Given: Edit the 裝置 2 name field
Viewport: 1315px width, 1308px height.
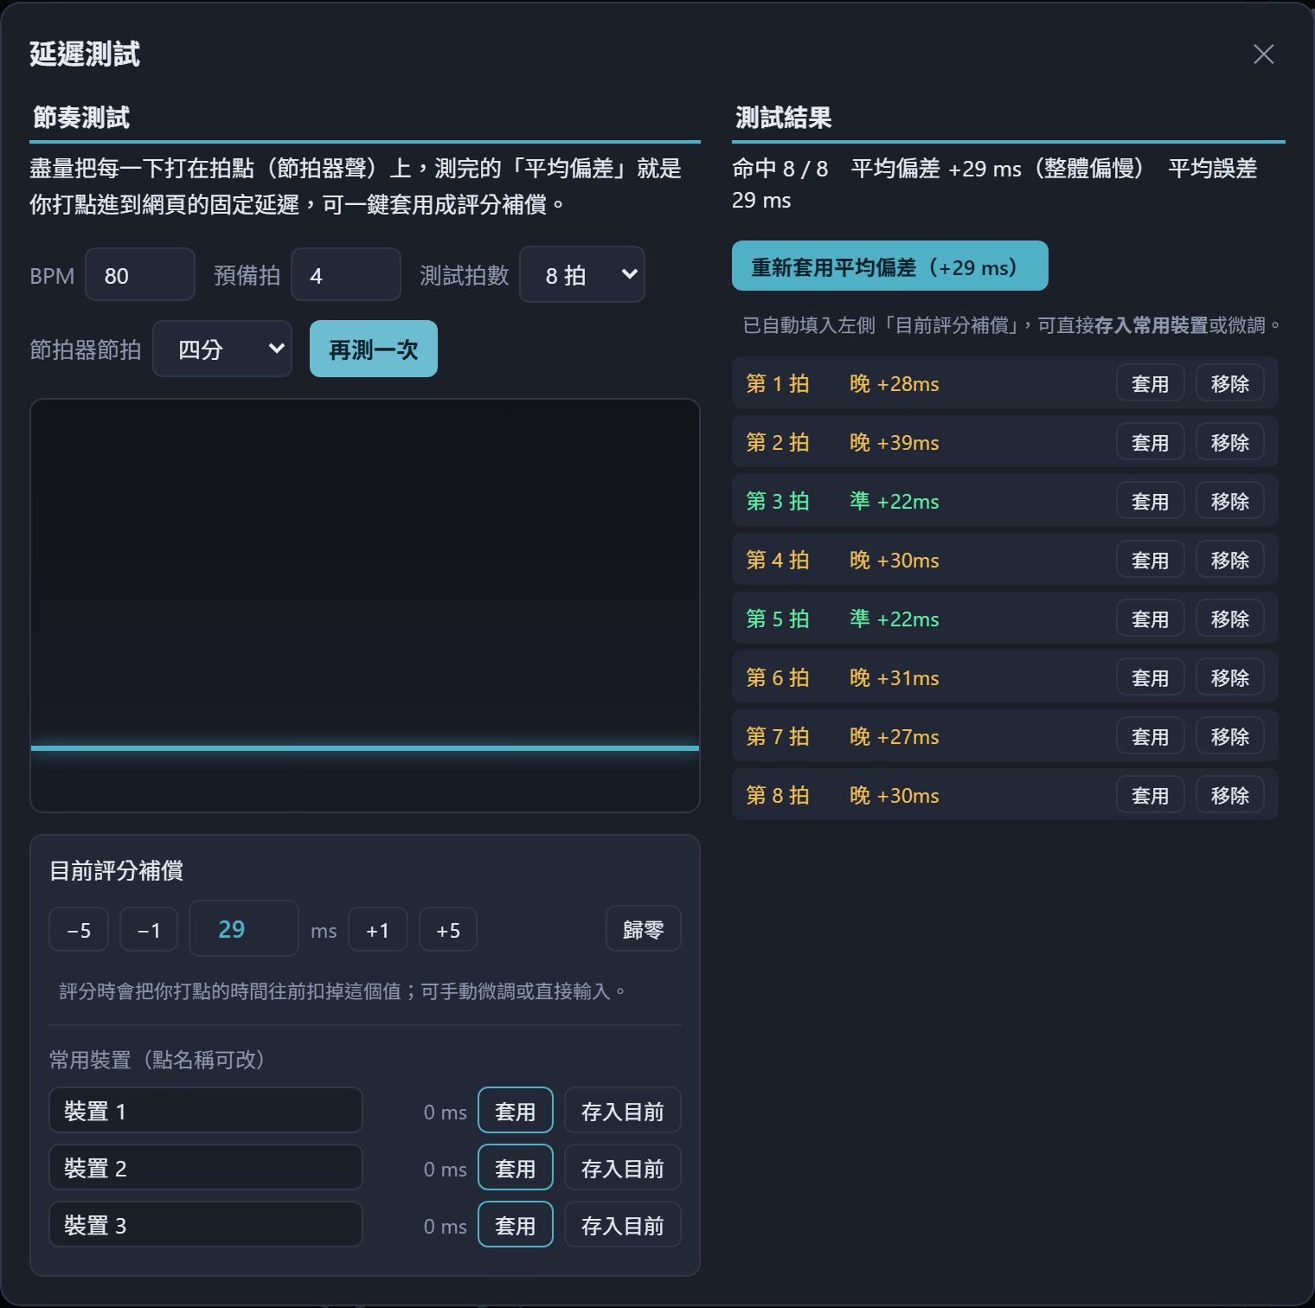Looking at the screenshot, I should 206,1167.
